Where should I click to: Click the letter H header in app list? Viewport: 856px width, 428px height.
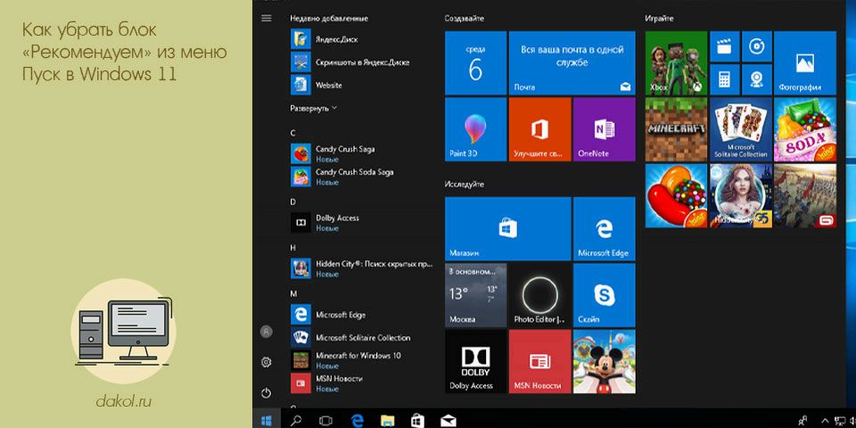[x=293, y=247]
